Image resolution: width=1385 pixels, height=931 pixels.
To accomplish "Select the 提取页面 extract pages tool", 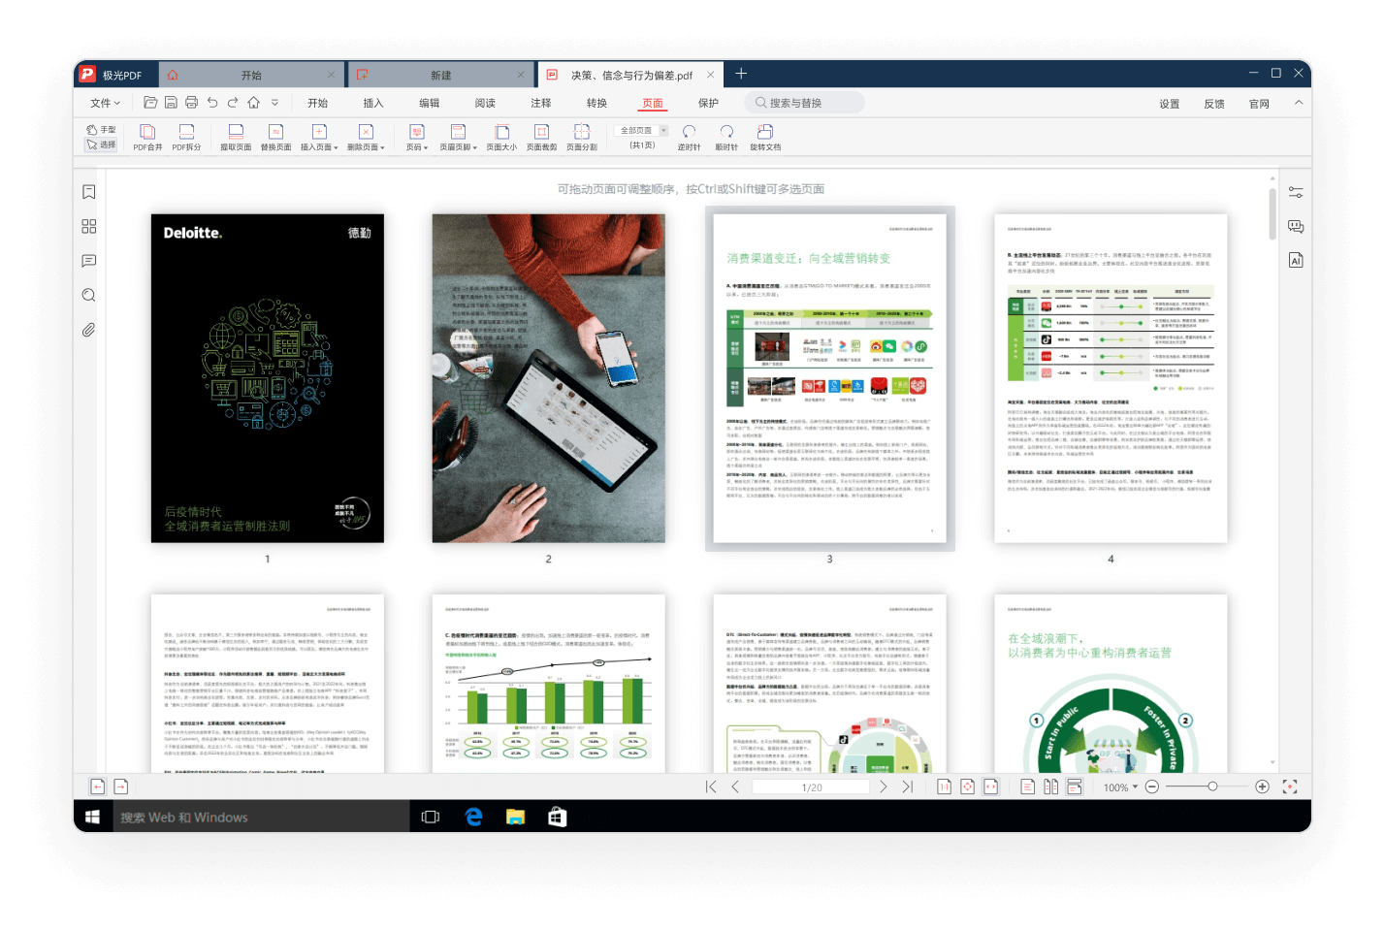I will pyautogui.click(x=236, y=136).
